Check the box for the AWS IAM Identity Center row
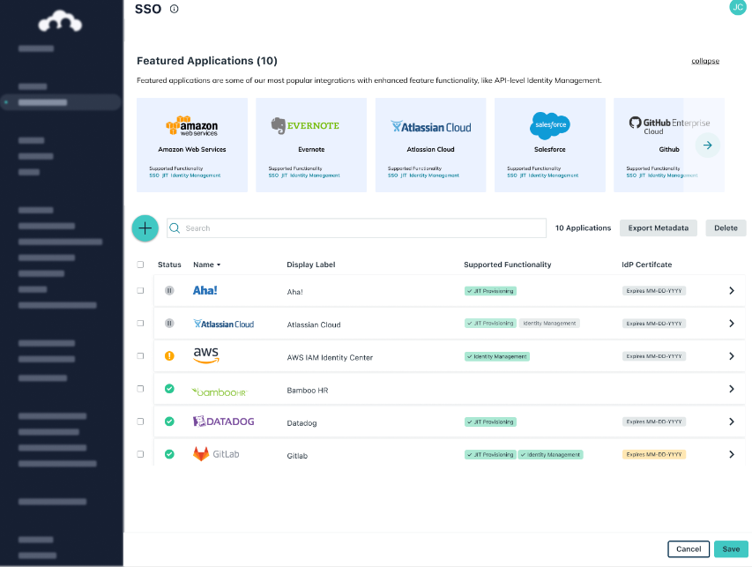The image size is (752, 567). [140, 356]
